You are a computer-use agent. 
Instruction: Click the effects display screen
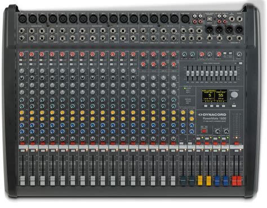pyautogui.click(x=214, y=96)
